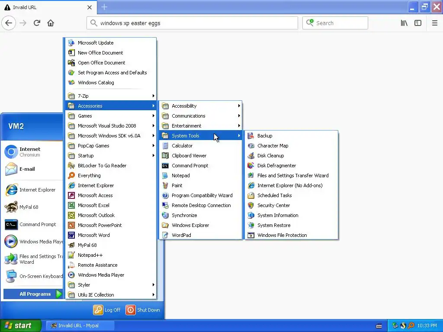Open Scheduled Tasks
The image size is (443, 332).
pos(291,195)
